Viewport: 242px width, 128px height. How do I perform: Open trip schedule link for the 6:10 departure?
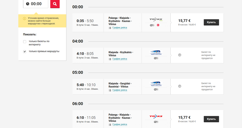click(120, 124)
